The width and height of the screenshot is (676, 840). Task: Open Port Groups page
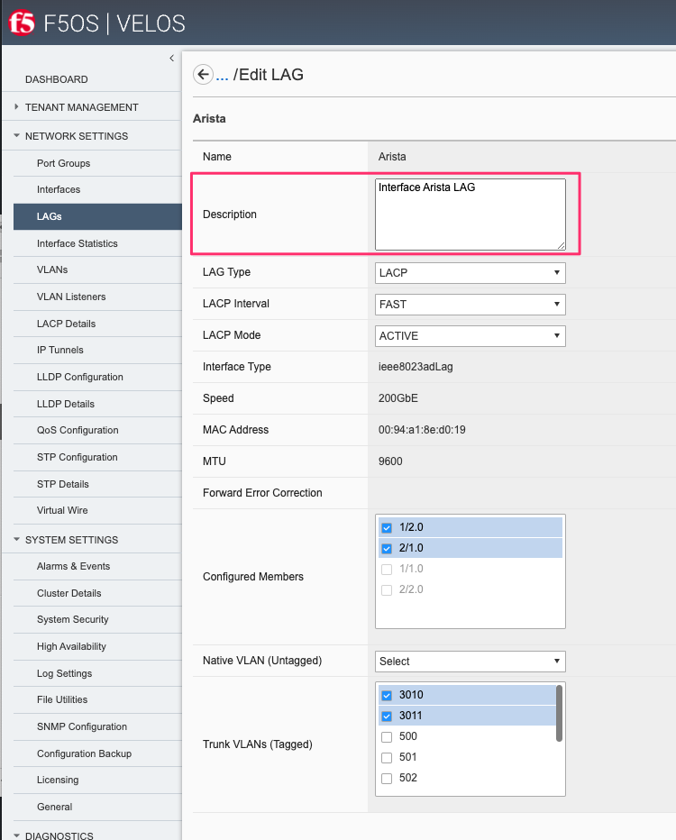63,163
